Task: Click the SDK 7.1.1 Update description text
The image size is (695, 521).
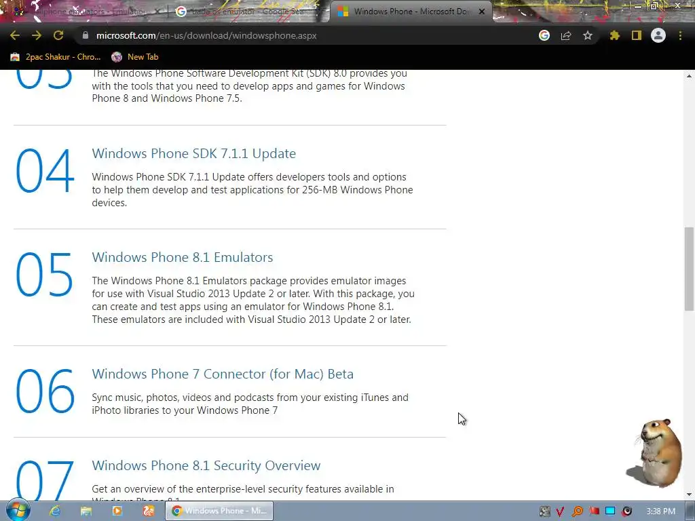Action: tap(252, 190)
